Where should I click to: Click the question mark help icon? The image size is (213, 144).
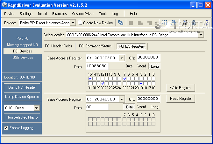[x=206, y=23]
